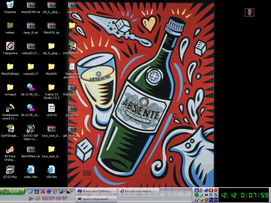
Task: Launch AV Voice Changer shortcut
Action: [x=10, y=153]
